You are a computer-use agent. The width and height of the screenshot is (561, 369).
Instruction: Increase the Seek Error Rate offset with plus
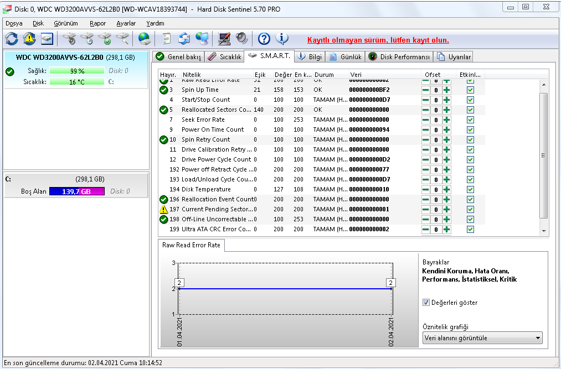(446, 119)
